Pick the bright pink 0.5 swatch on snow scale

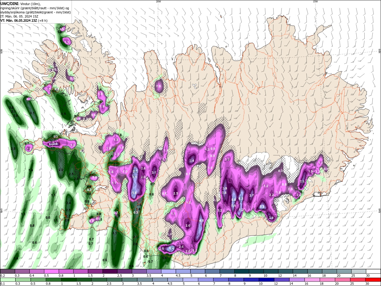[51, 271]
